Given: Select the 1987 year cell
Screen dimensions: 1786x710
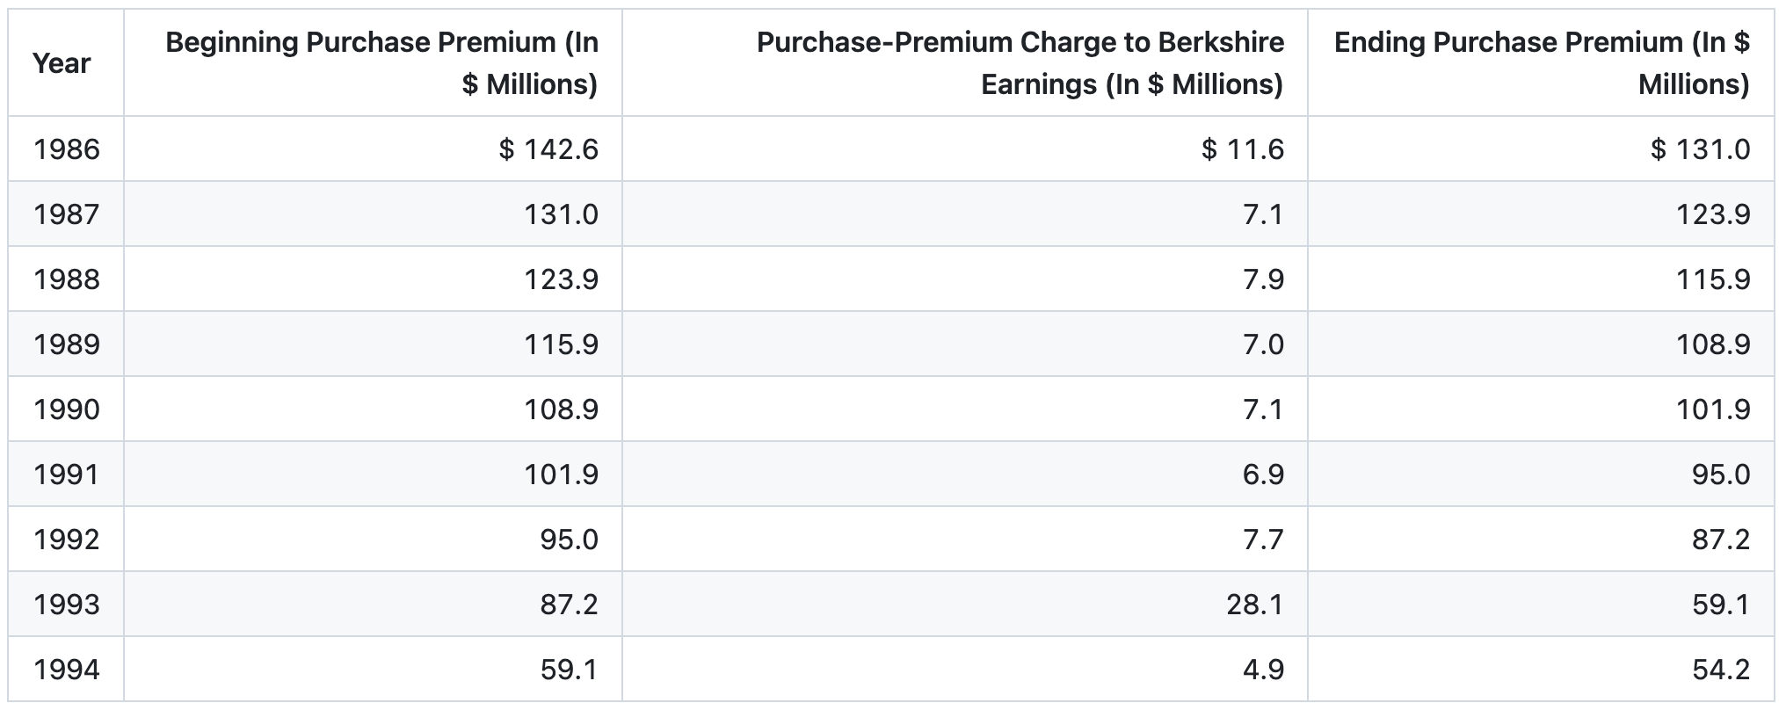Looking at the screenshot, I should pos(67,214).
